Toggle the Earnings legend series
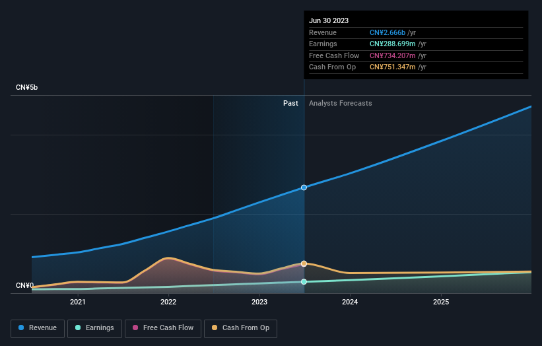 coord(94,328)
